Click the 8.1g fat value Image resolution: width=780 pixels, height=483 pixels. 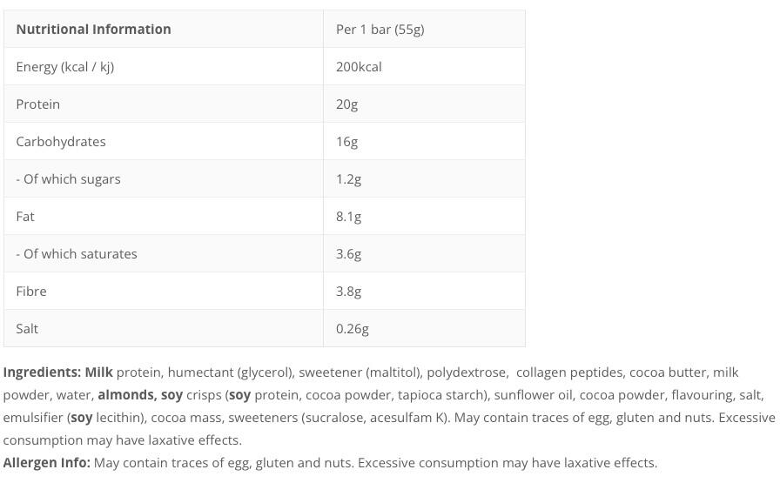click(348, 216)
